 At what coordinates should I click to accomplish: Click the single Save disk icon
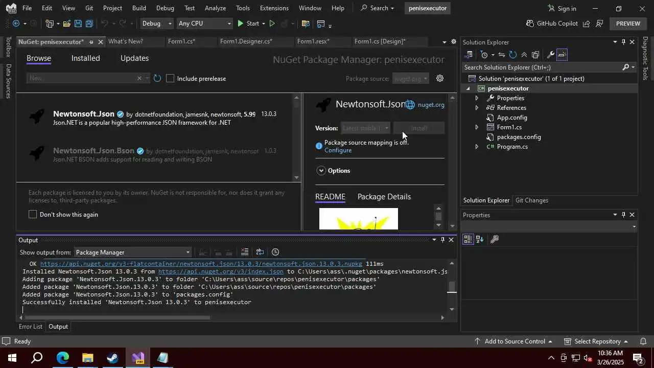click(78, 24)
